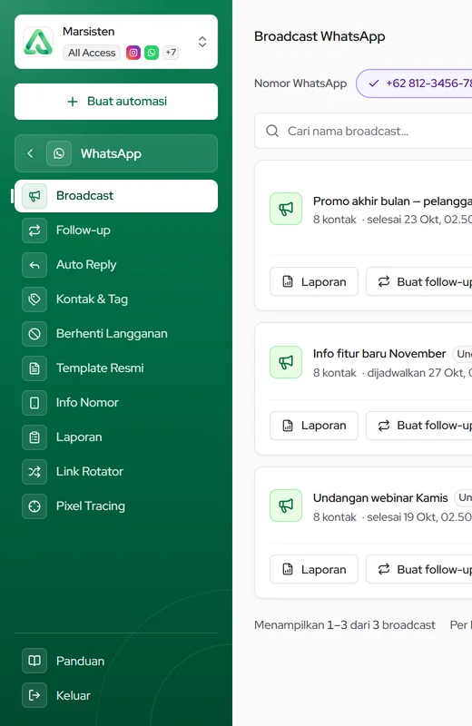Open Pixel Tracing from the sidebar

point(116,506)
